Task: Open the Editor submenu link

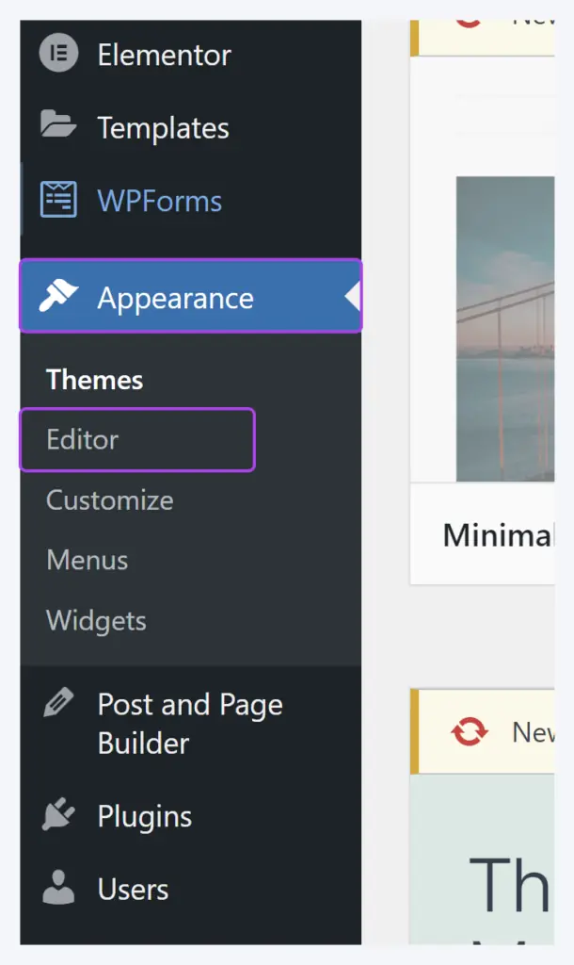Action: point(137,439)
